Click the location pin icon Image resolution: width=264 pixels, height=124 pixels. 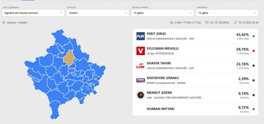4,23
